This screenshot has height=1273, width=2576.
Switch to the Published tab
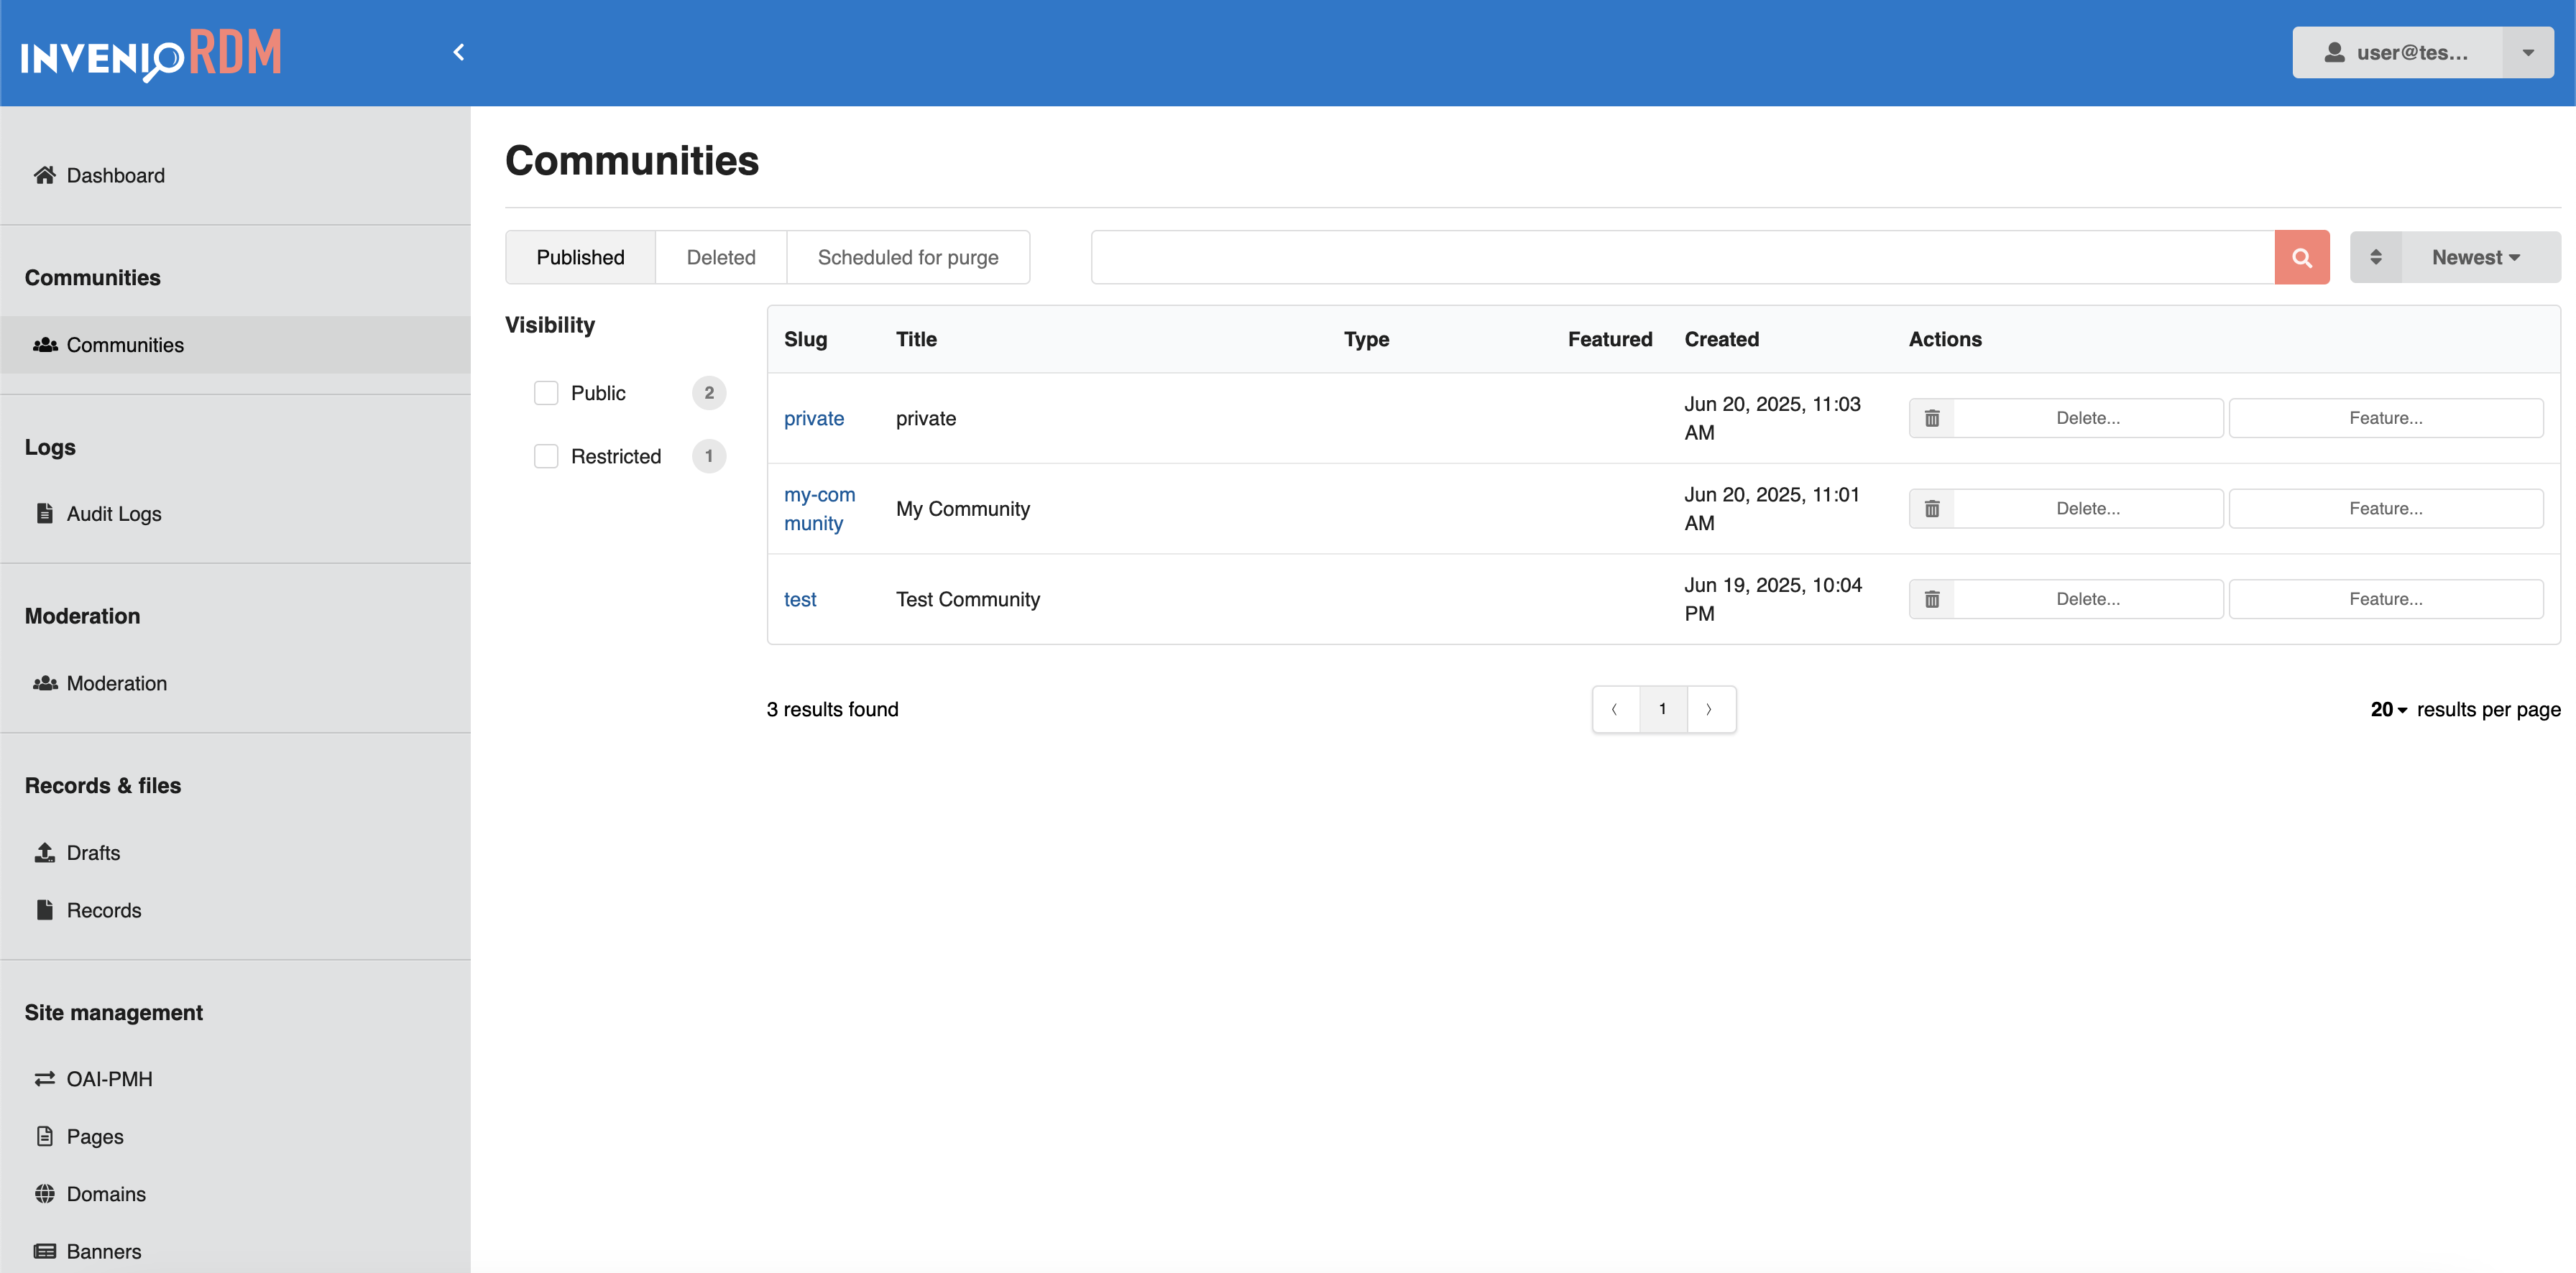pyautogui.click(x=580, y=258)
